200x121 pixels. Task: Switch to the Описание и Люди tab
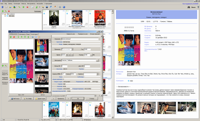[24, 34]
